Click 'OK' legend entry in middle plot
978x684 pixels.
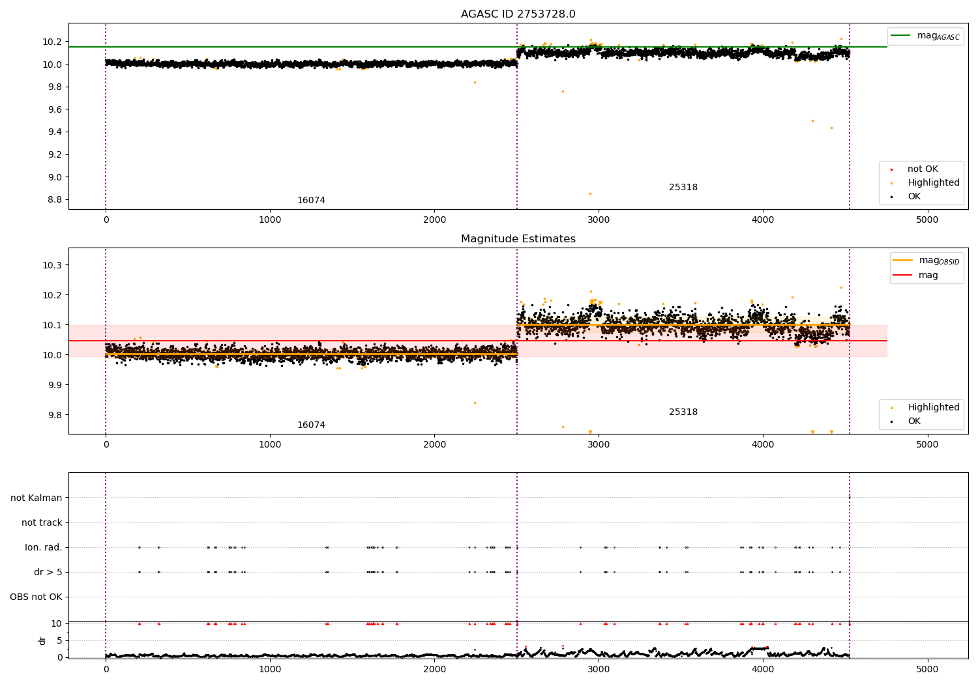[914, 421]
